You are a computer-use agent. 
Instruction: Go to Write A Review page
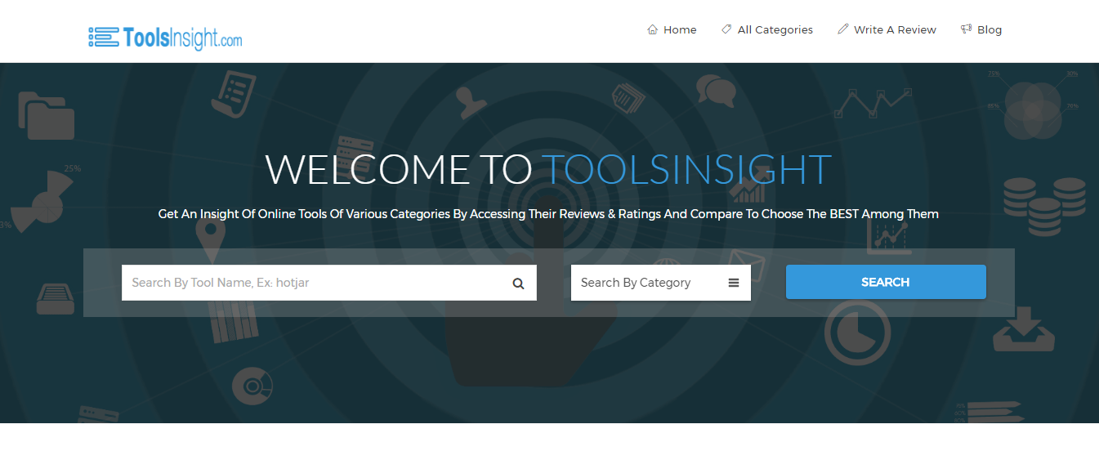click(x=887, y=29)
